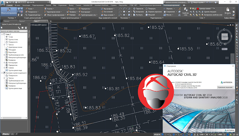Select the Характерная линия tool
Screen dimensions: 239x136
pyautogui.click(x=53, y=12)
